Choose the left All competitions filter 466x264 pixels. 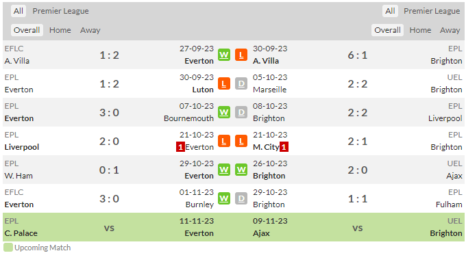pyautogui.click(x=19, y=11)
